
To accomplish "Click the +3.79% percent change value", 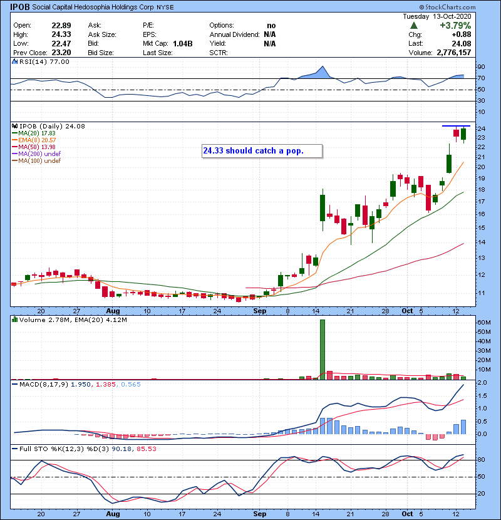I will [455, 26].
